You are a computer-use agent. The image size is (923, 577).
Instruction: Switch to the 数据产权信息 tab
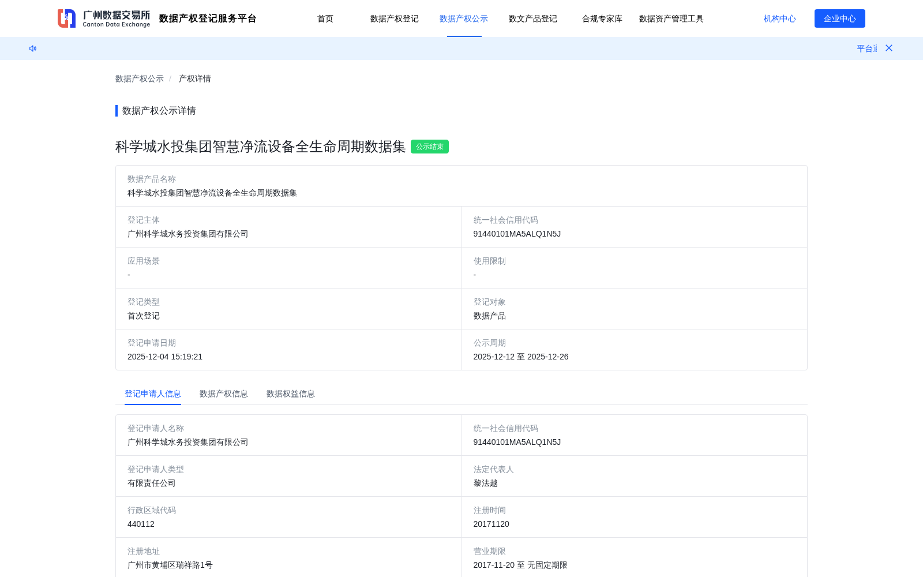(224, 394)
